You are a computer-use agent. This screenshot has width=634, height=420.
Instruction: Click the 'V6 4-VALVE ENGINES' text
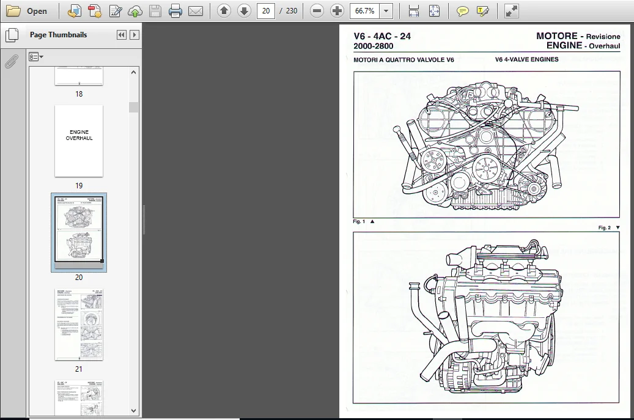(x=526, y=59)
